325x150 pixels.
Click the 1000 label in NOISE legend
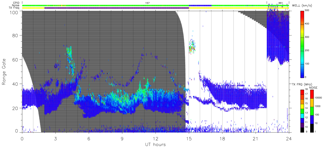(318, 106)
